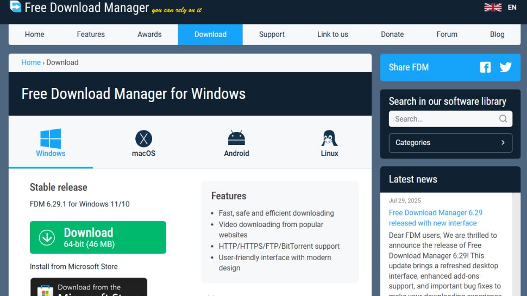Expand the Categories chevron
The image size is (527, 296).
tap(503, 142)
